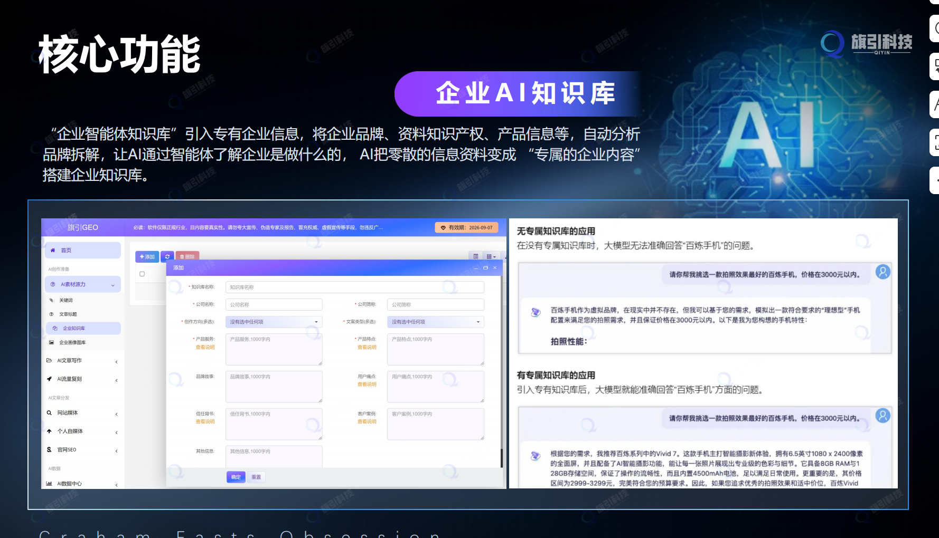The image size is (939, 538).
Task: Click the red 删除 trash button
Action: point(187,256)
